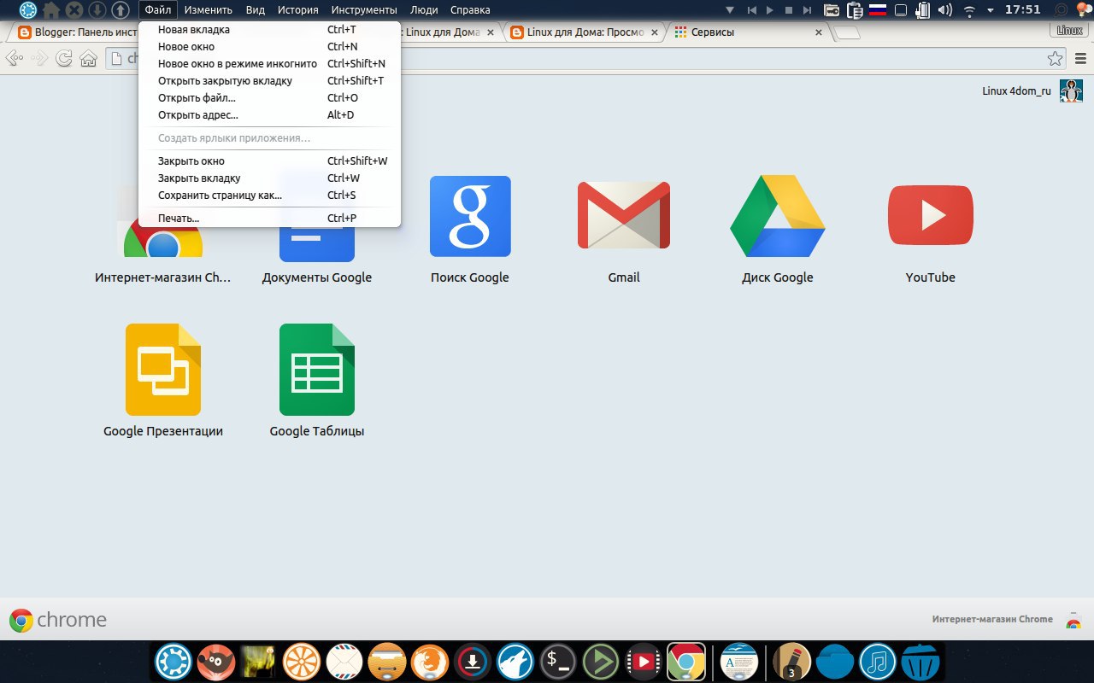Open the Wi-Fi network indicator
The image size is (1094, 683).
click(x=969, y=10)
